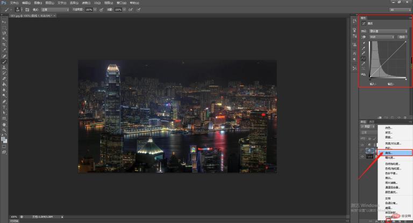Select the Move tool in toolbox

(x=4, y=22)
